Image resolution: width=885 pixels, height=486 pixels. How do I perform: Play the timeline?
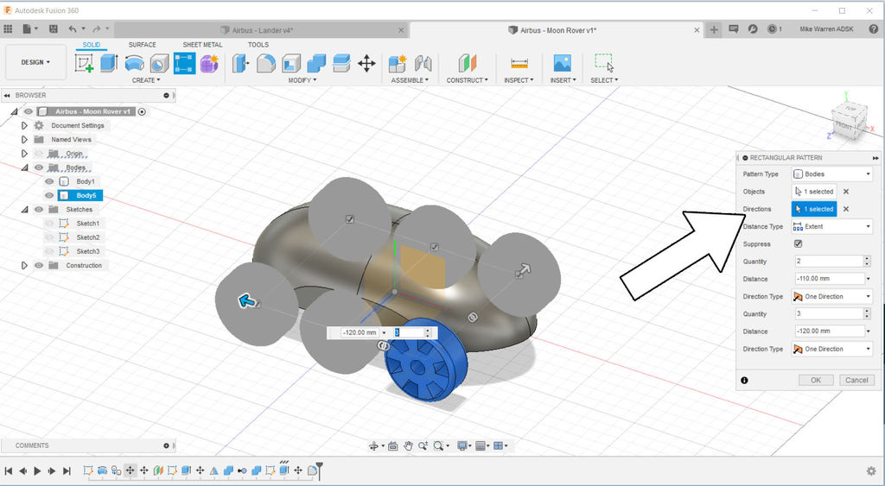[37, 470]
